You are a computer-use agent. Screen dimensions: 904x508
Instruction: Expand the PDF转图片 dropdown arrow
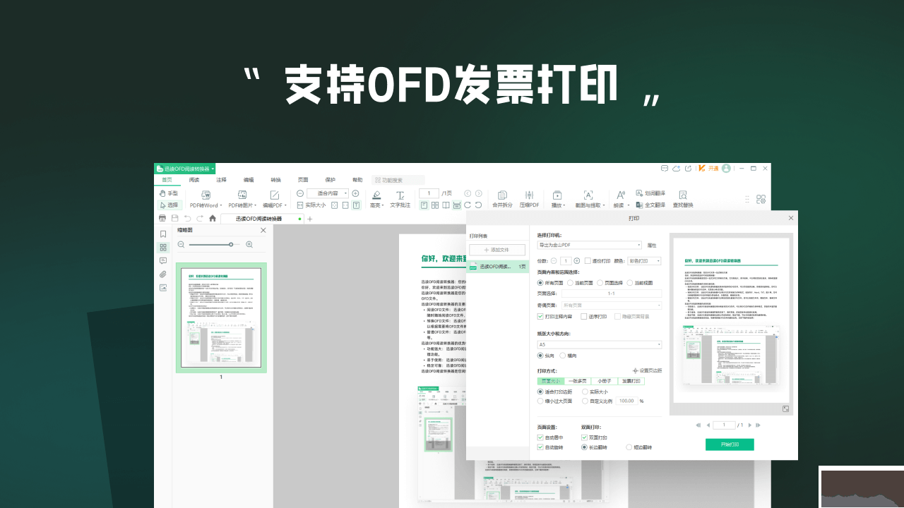click(x=256, y=205)
